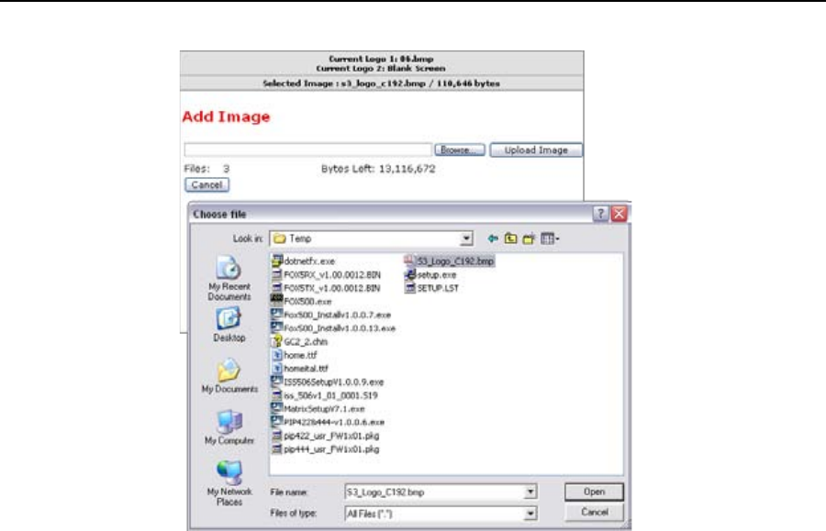The image size is (826, 531).
Task: Click the dotnetfx.exe file icon
Action: point(277,260)
